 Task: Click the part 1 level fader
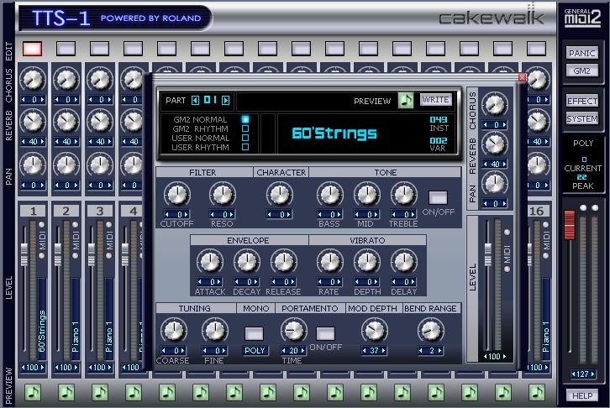pyautogui.click(x=24, y=254)
